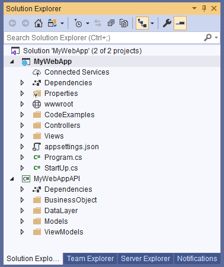This screenshot has width=224, height=267.
Task: Expand the Properties node
Action: point(22,94)
